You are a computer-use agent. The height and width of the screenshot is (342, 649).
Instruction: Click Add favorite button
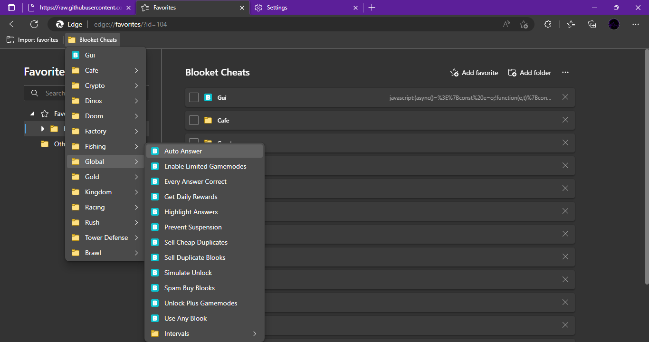point(474,73)
